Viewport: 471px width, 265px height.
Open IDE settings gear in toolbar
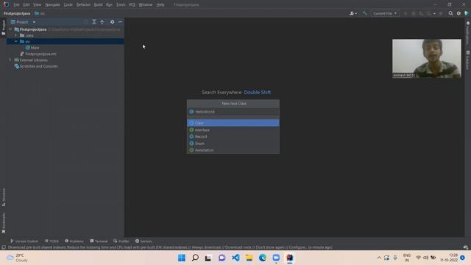tap(458, 13)
